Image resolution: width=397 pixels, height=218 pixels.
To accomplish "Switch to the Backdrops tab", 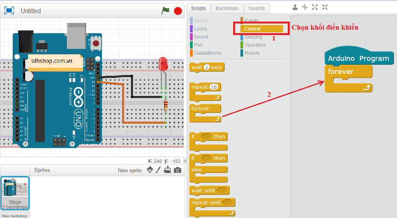I will 227,8.
